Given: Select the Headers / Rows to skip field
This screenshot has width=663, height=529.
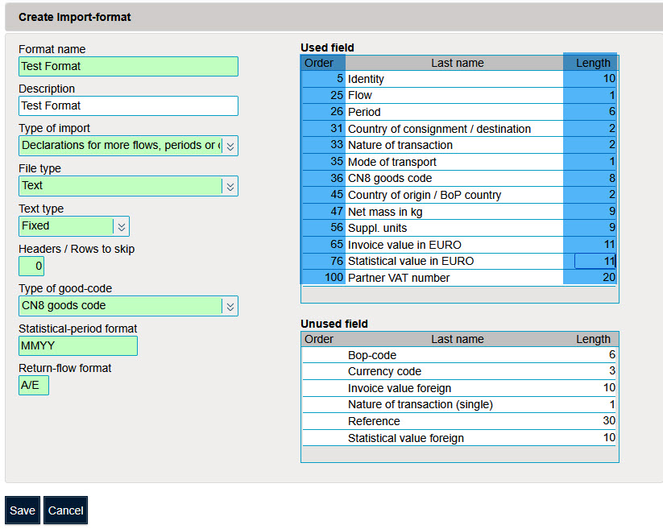Looking at the screenshot, I should point(31,266).
